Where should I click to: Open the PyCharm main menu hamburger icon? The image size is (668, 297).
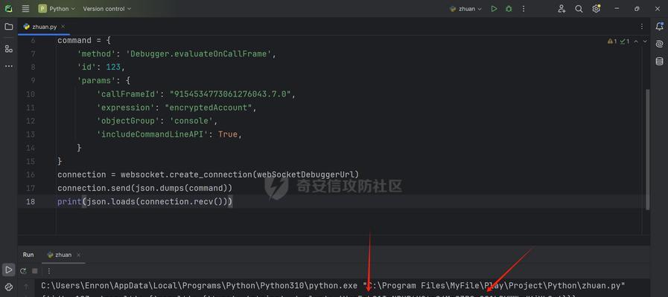[25, 8]
